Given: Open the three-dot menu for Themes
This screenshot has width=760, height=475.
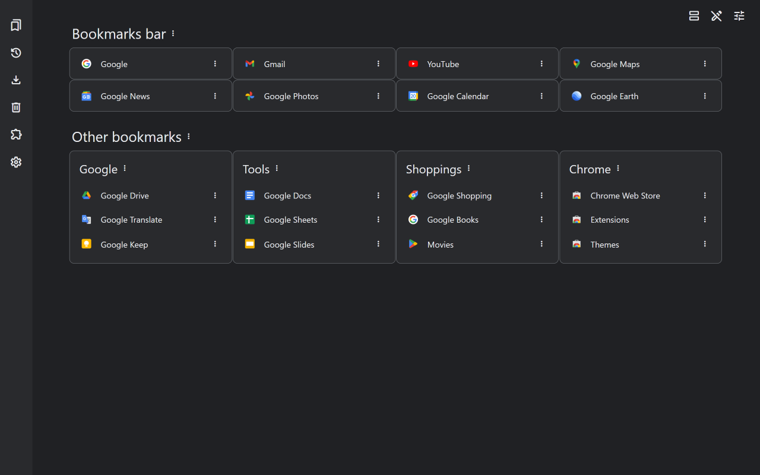Looking at the screenshot, I should pyautogui.click(x=705, y=244).
